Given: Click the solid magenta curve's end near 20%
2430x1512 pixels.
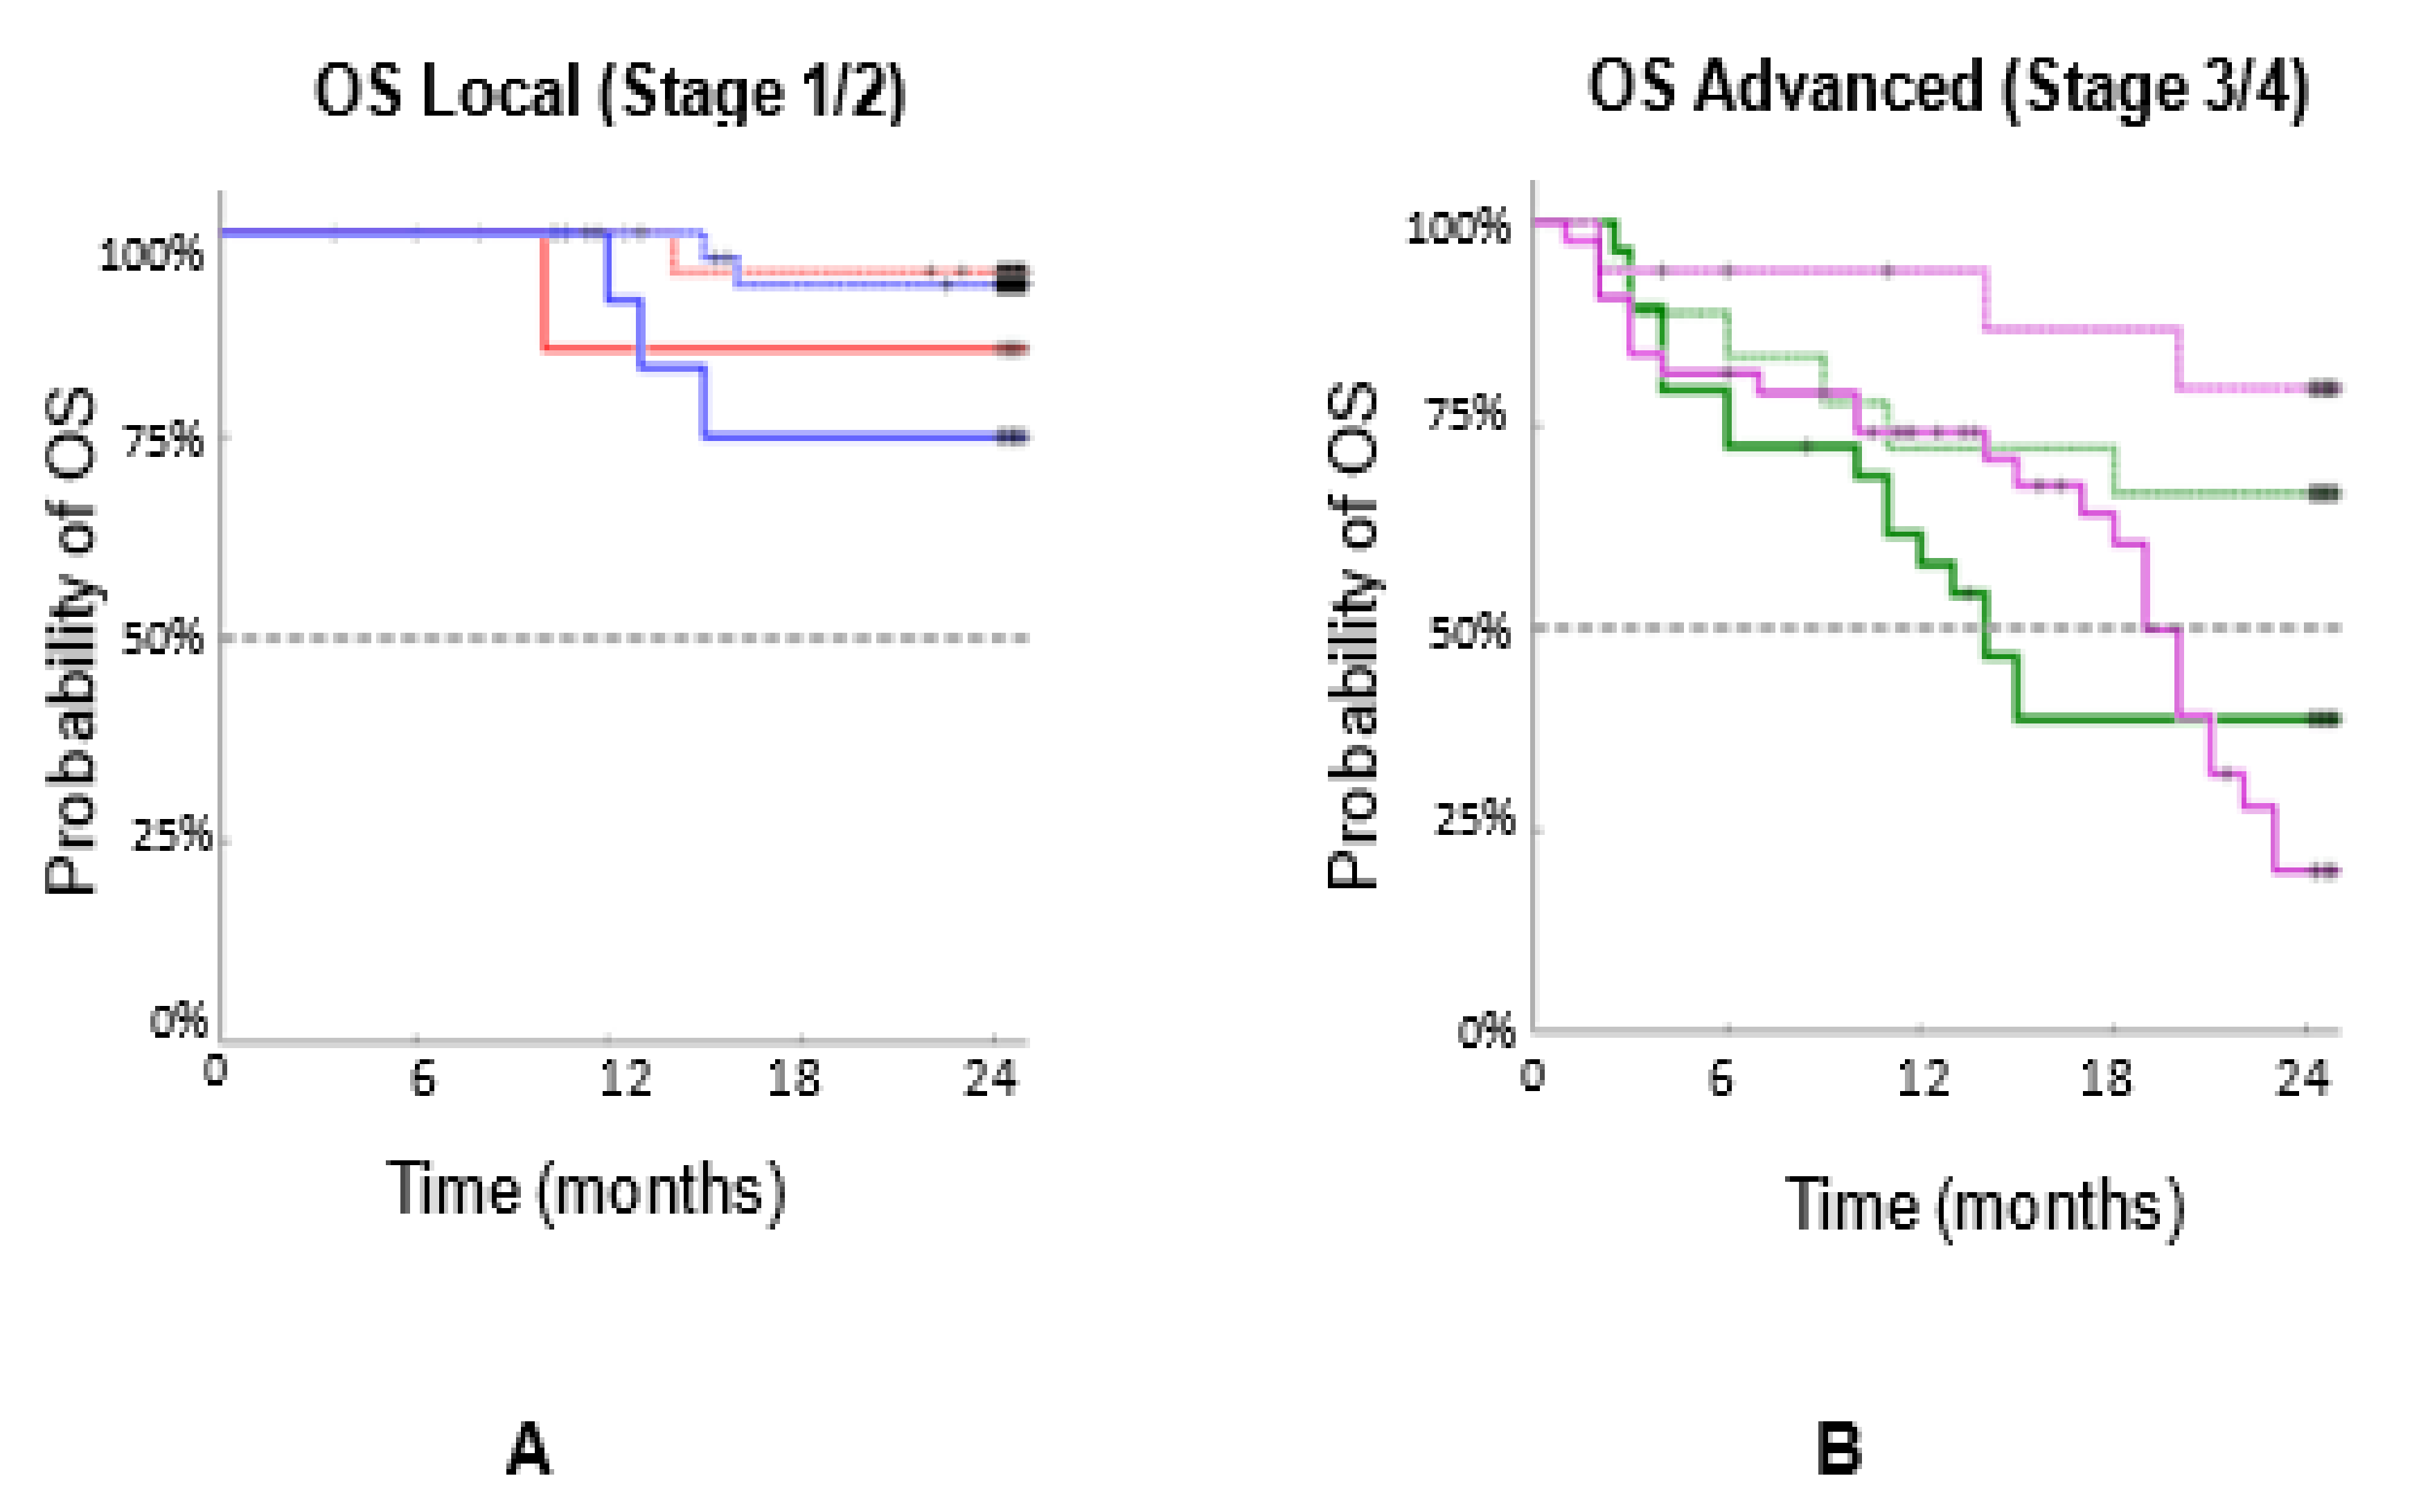Looking at the screenshot, I should tap(2324, 870).
